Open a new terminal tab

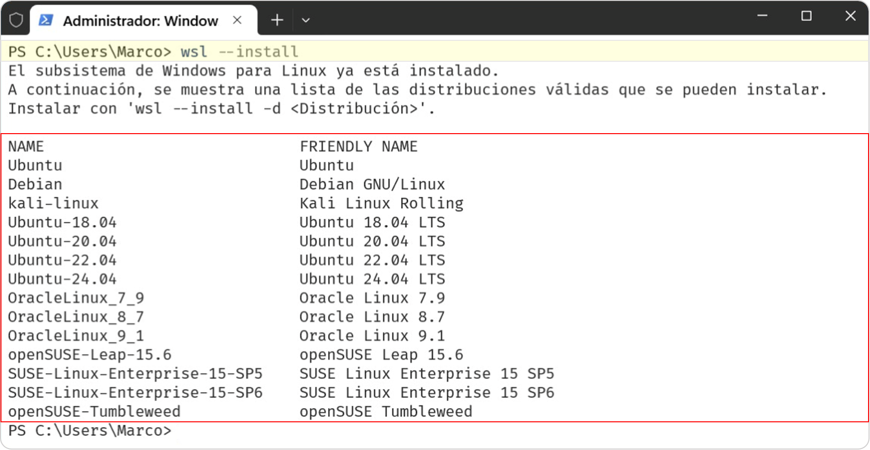point(277,20)
